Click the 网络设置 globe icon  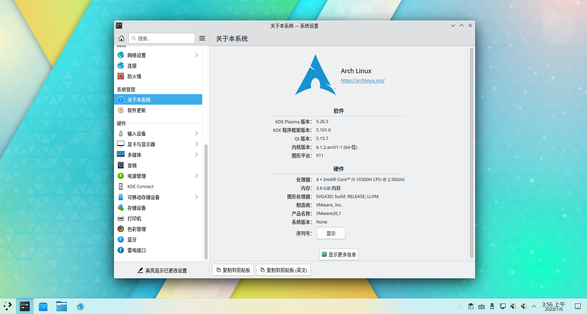(121, 55)
